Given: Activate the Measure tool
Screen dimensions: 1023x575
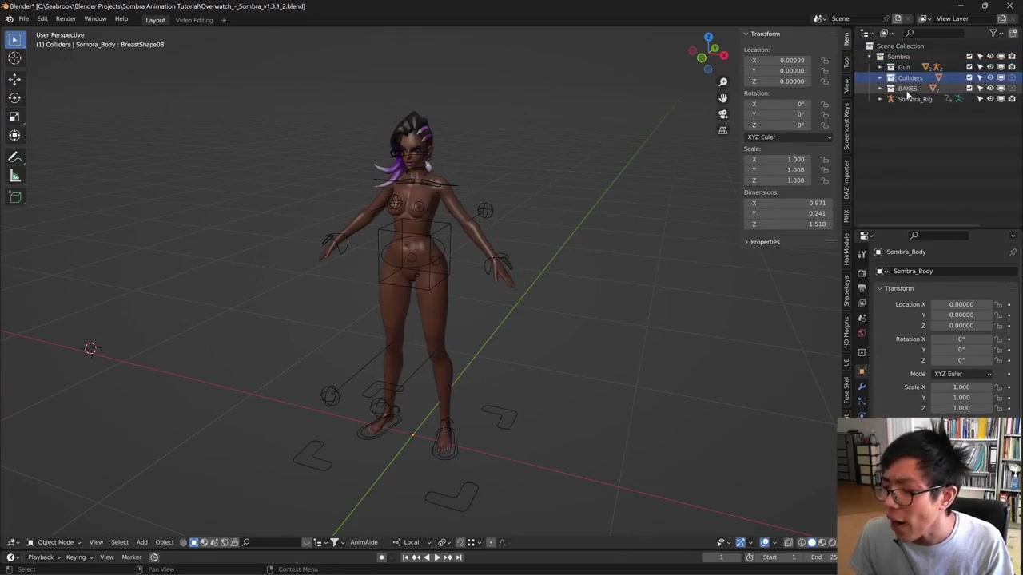Looking at the screenshot, I should coord(14,176).
